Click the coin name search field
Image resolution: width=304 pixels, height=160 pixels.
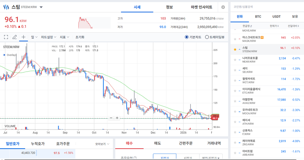(x=266, y=6)
